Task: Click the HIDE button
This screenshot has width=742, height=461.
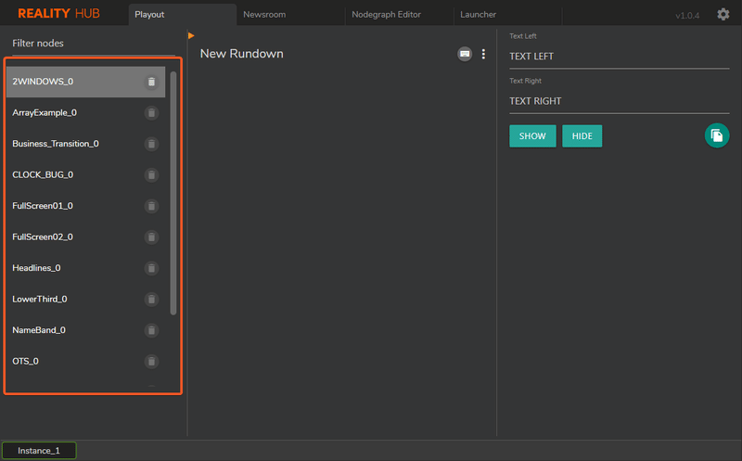Action: pyautogui.click(x=582, y=136)
